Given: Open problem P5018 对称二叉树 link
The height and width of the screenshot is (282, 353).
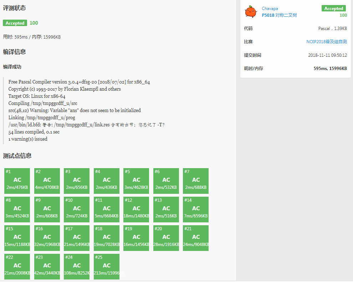Looking at the screenshot, I should 279,15.
